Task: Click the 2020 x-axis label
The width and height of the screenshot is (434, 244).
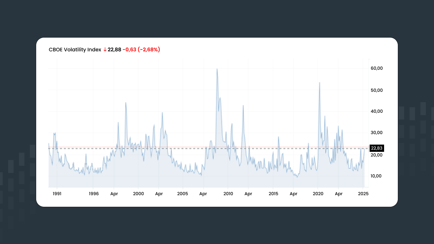Action: [318, 194]
